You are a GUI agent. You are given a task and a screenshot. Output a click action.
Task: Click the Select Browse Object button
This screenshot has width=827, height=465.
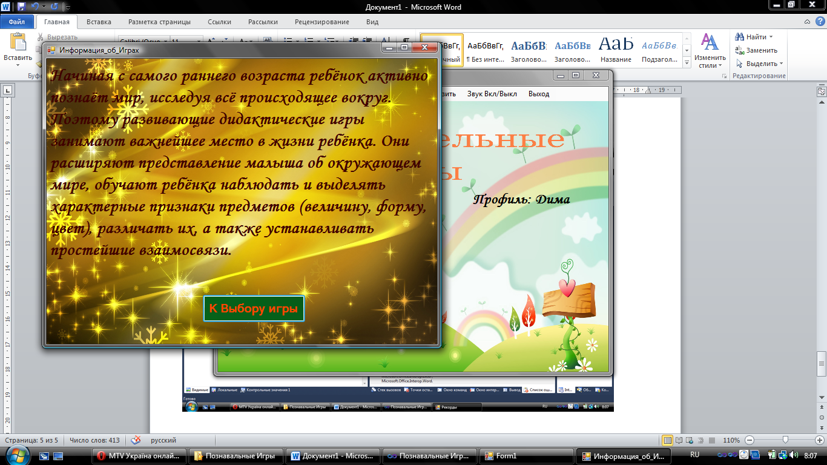tap(822, 417)
